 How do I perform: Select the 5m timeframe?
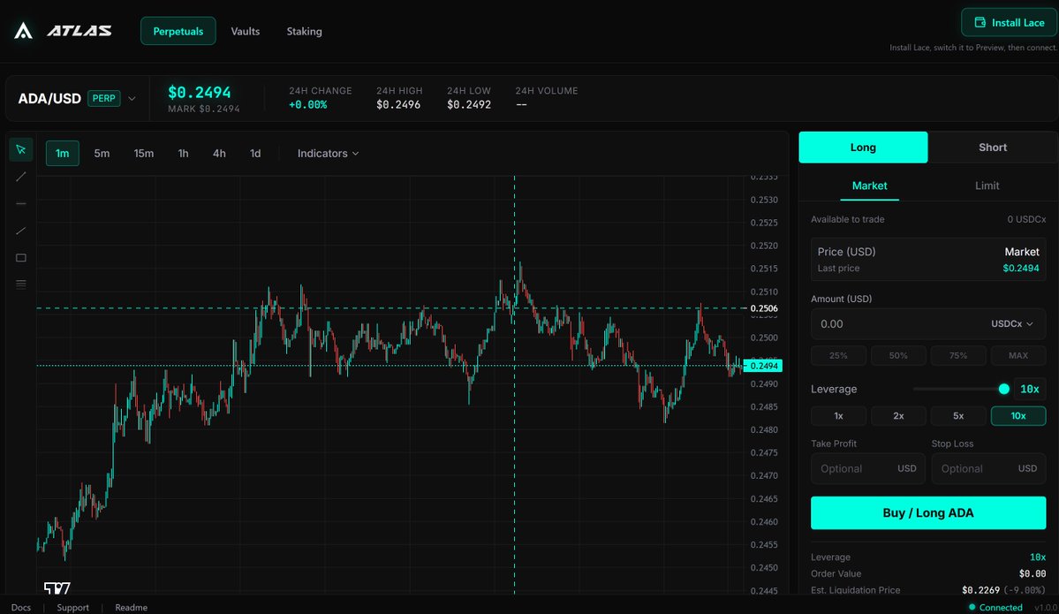click(x=102, y=154)
